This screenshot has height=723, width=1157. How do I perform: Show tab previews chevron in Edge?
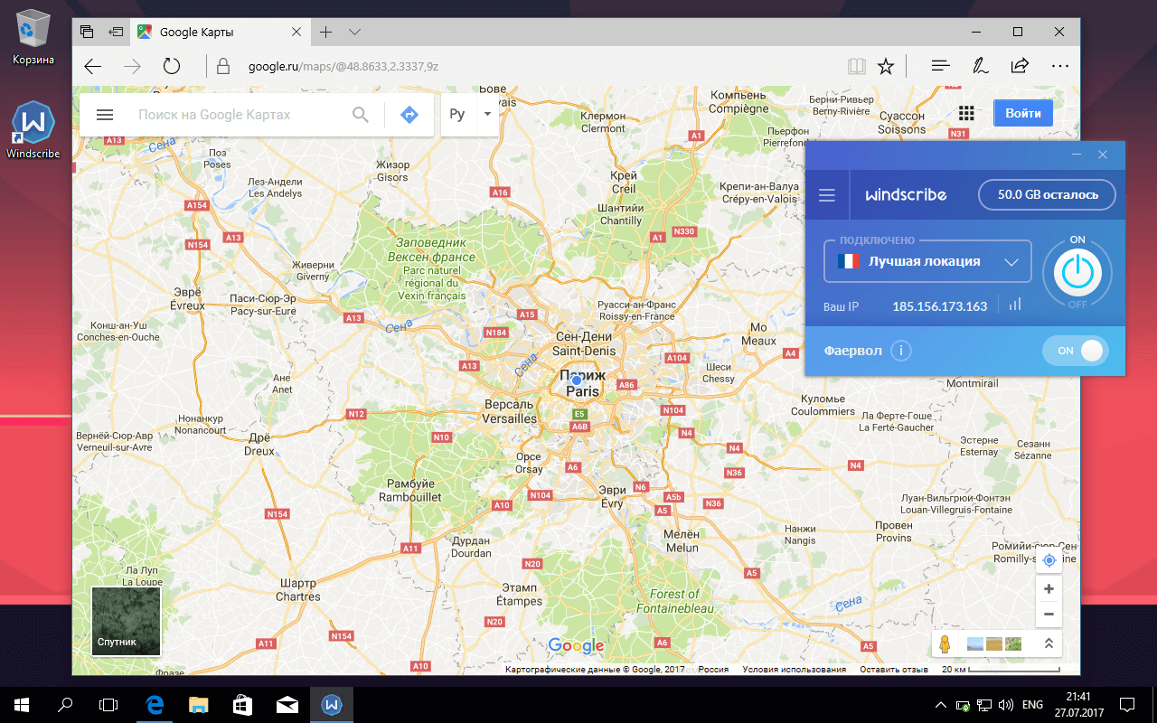(x=354, y=32)
